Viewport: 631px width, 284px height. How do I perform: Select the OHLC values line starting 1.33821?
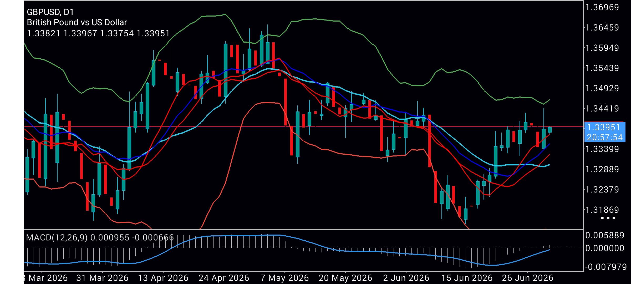click(x=98, y=33)
